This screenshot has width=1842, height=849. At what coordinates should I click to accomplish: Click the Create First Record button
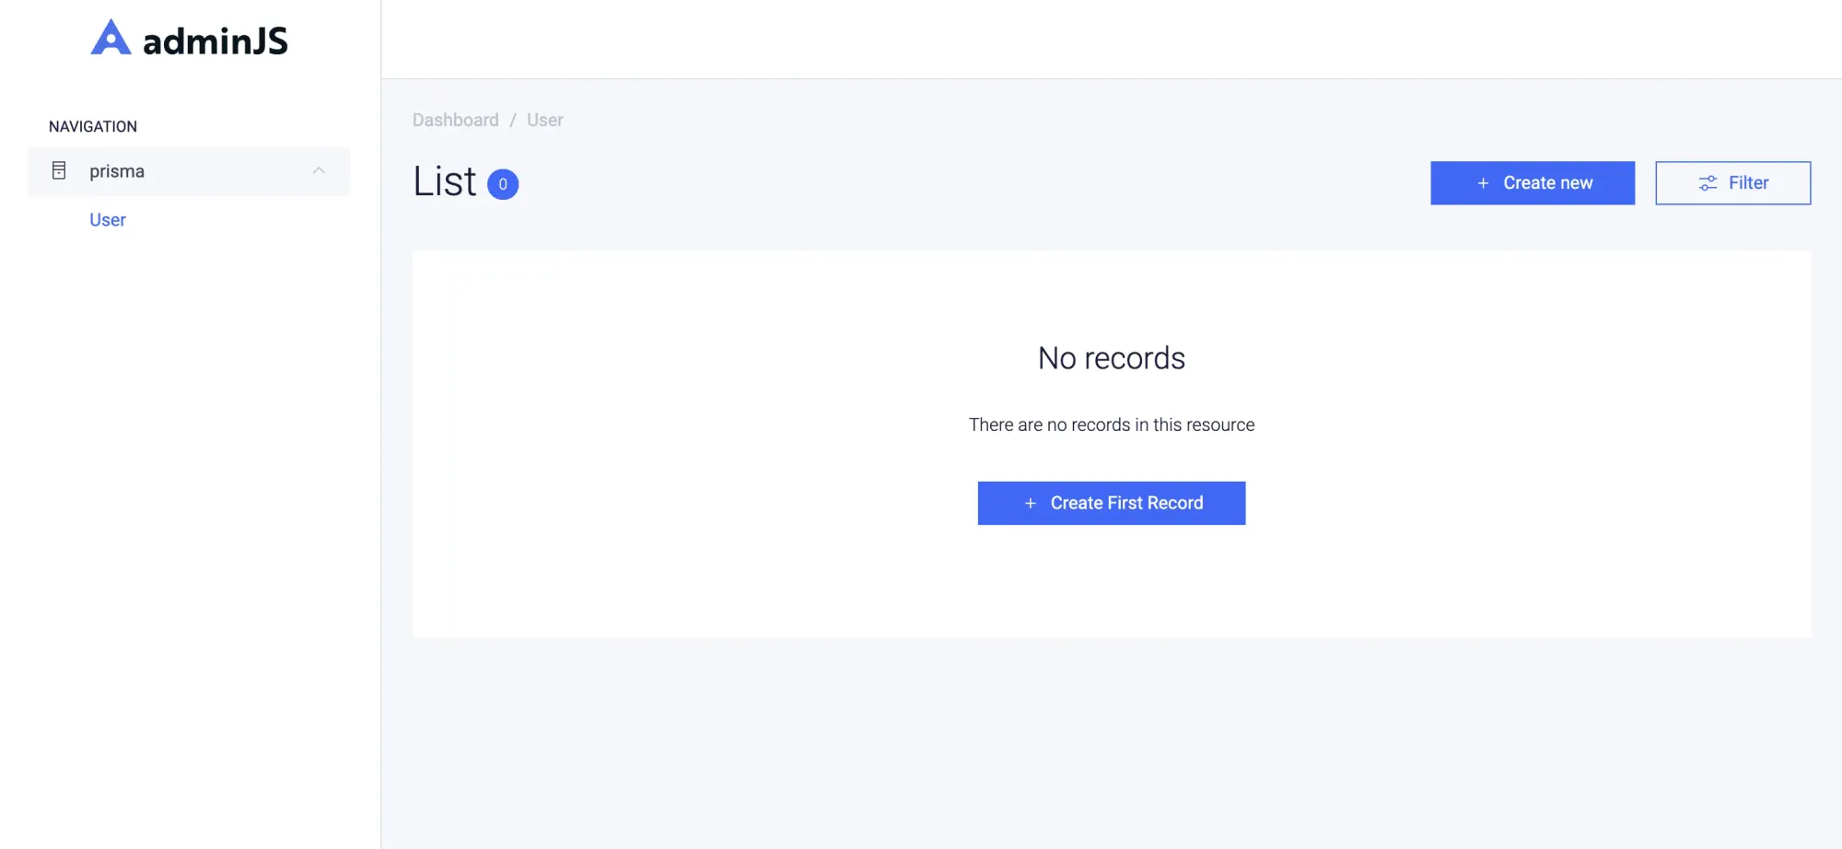(1112, 503)
